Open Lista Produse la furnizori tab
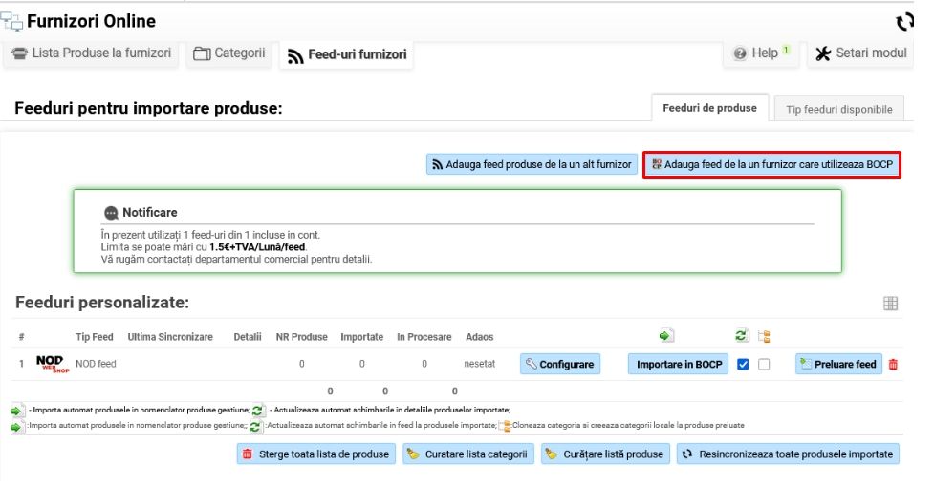The width and height of the screenshot is (934, 486). point(91,53)
